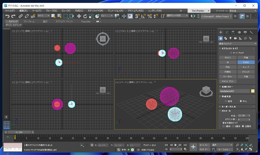Open the Motion panel tab icon
The height and width of the screenshot is (155, 260).
239,32
